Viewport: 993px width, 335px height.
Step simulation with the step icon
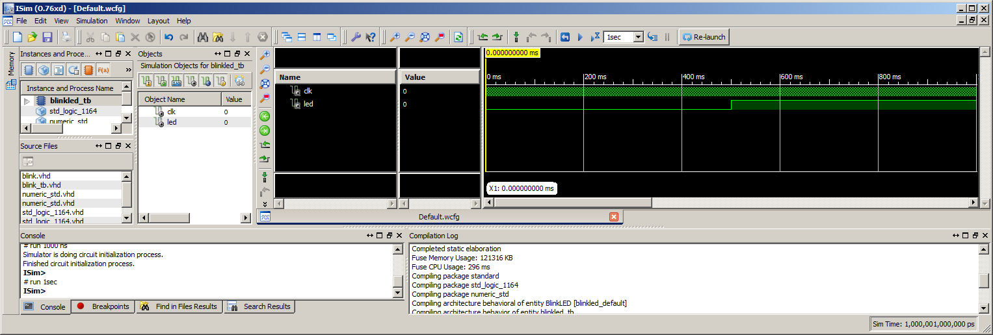(x=653, y=37)
